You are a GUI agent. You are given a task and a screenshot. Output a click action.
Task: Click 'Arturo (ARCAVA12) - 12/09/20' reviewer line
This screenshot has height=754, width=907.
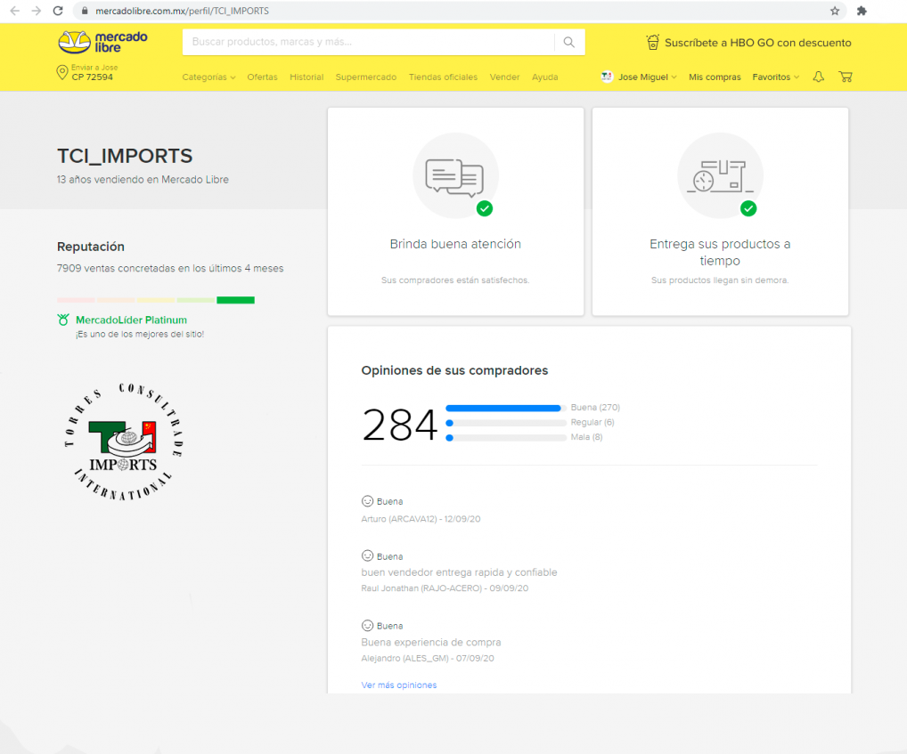point(421,519)
